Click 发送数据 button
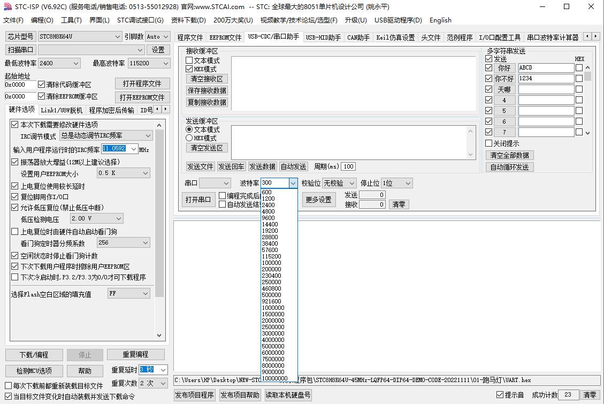Screen dimensions: 604x404 (262, 166)
